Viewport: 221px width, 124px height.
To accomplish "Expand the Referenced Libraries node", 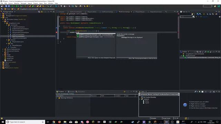I will click(x=3, y=51).
